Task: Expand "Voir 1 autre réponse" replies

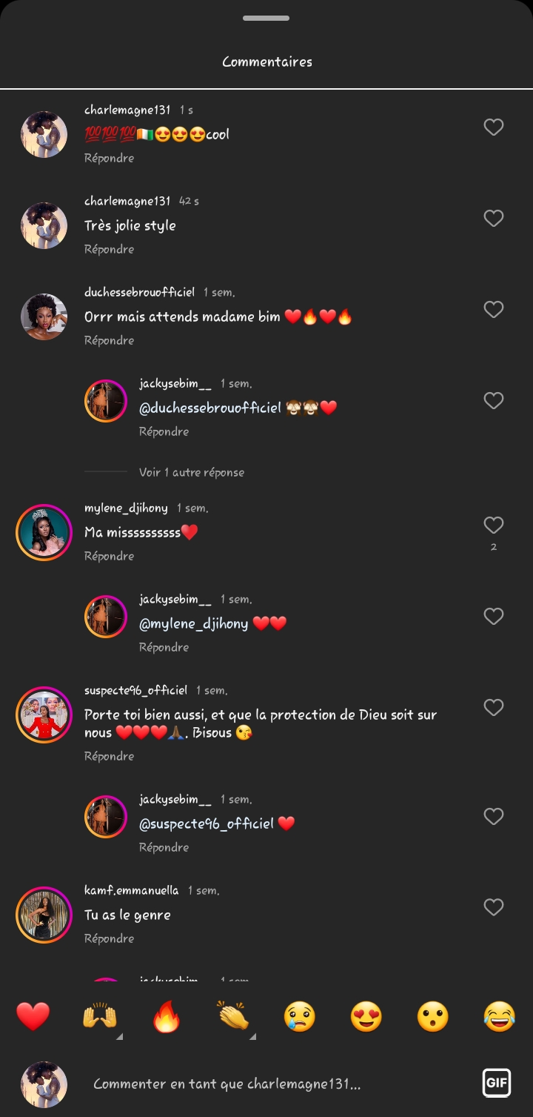Action: (191, 472)
